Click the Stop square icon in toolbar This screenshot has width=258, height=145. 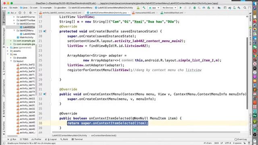pos(213,8)
